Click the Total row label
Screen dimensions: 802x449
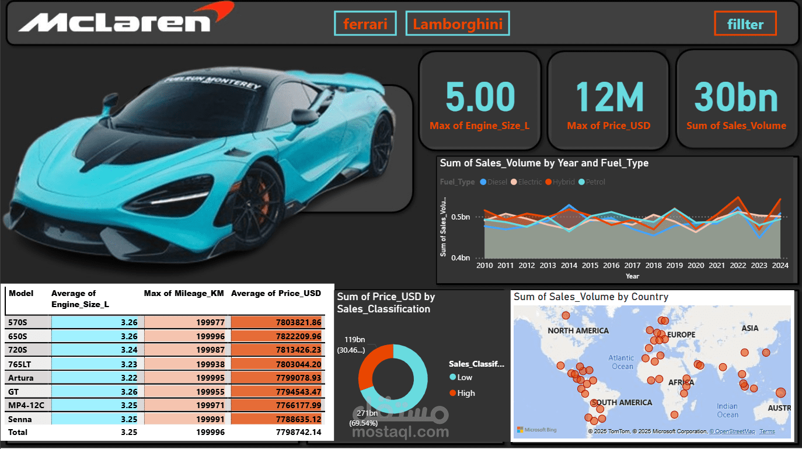pos(18,432)
